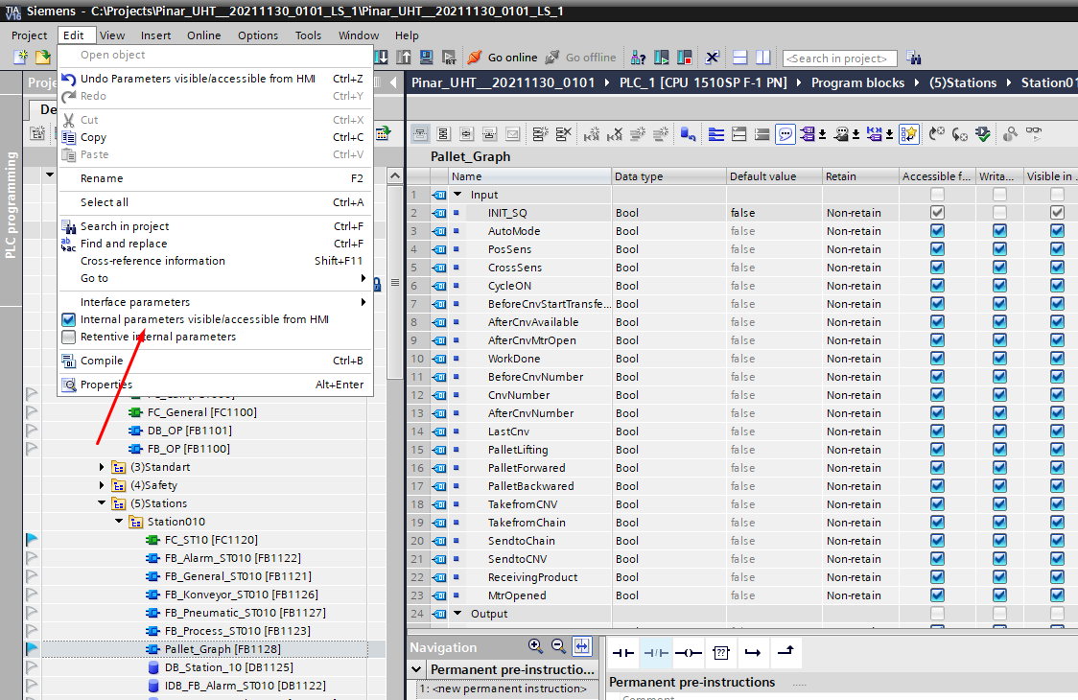Enable Retentive internal parameters option

point(157,337)
